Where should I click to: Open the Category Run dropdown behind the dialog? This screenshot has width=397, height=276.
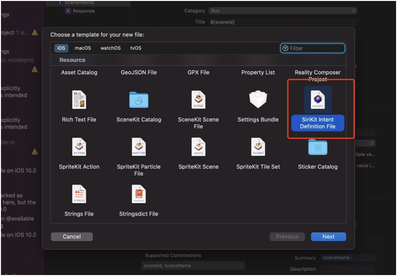point(283,10)
